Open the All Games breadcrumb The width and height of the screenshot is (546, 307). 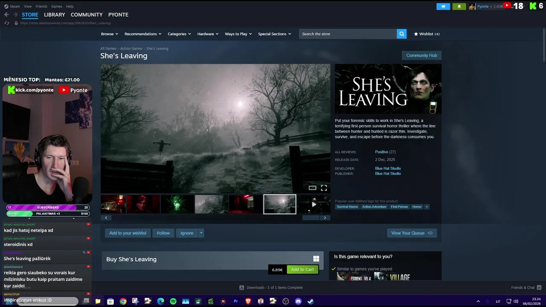[108, 49]
